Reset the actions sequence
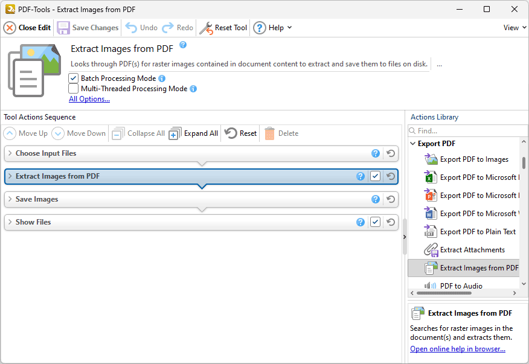Image resolution: width=529 pixels, height=364 pixels. [240, 133]
